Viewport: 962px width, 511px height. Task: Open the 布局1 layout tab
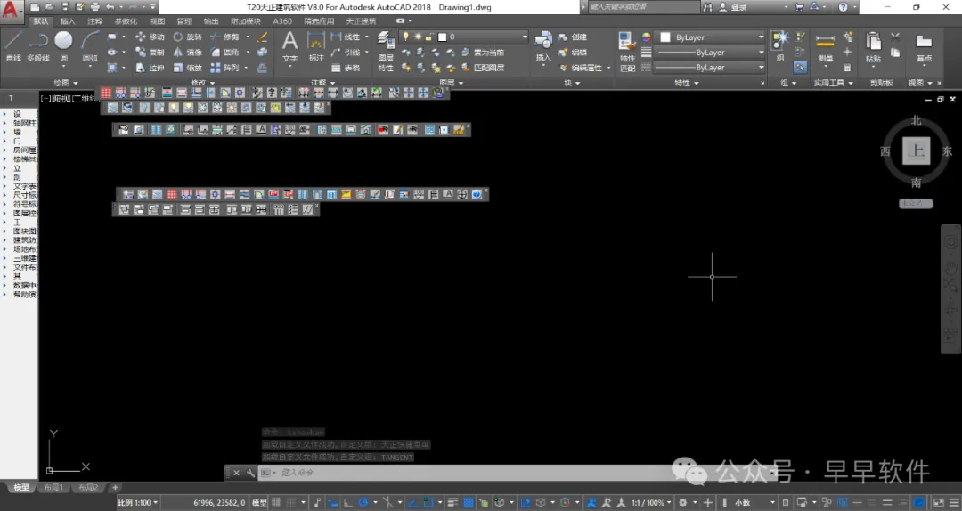(53, 487)
